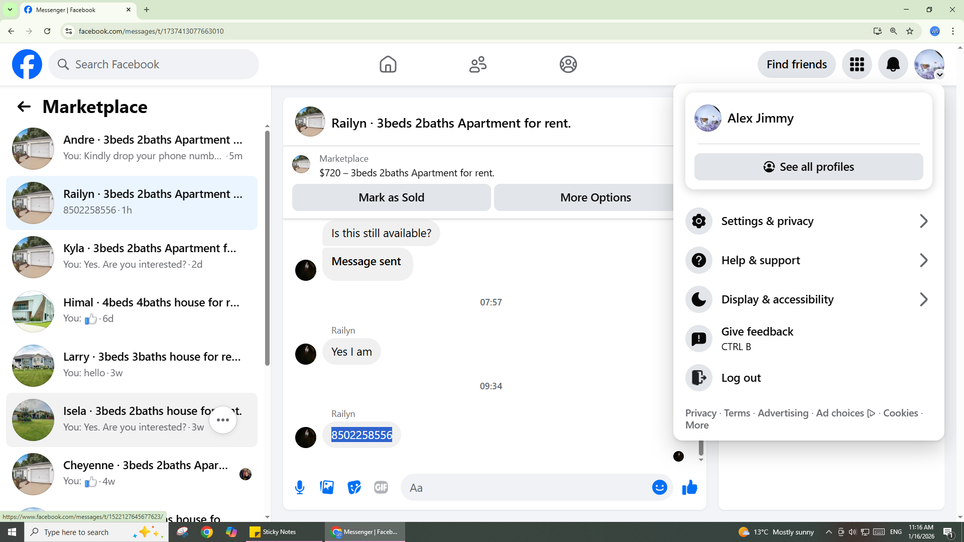This screenshot has width=964, height=542.
Task: Select Display & accessibility menu item
Action: coord(808,299)
